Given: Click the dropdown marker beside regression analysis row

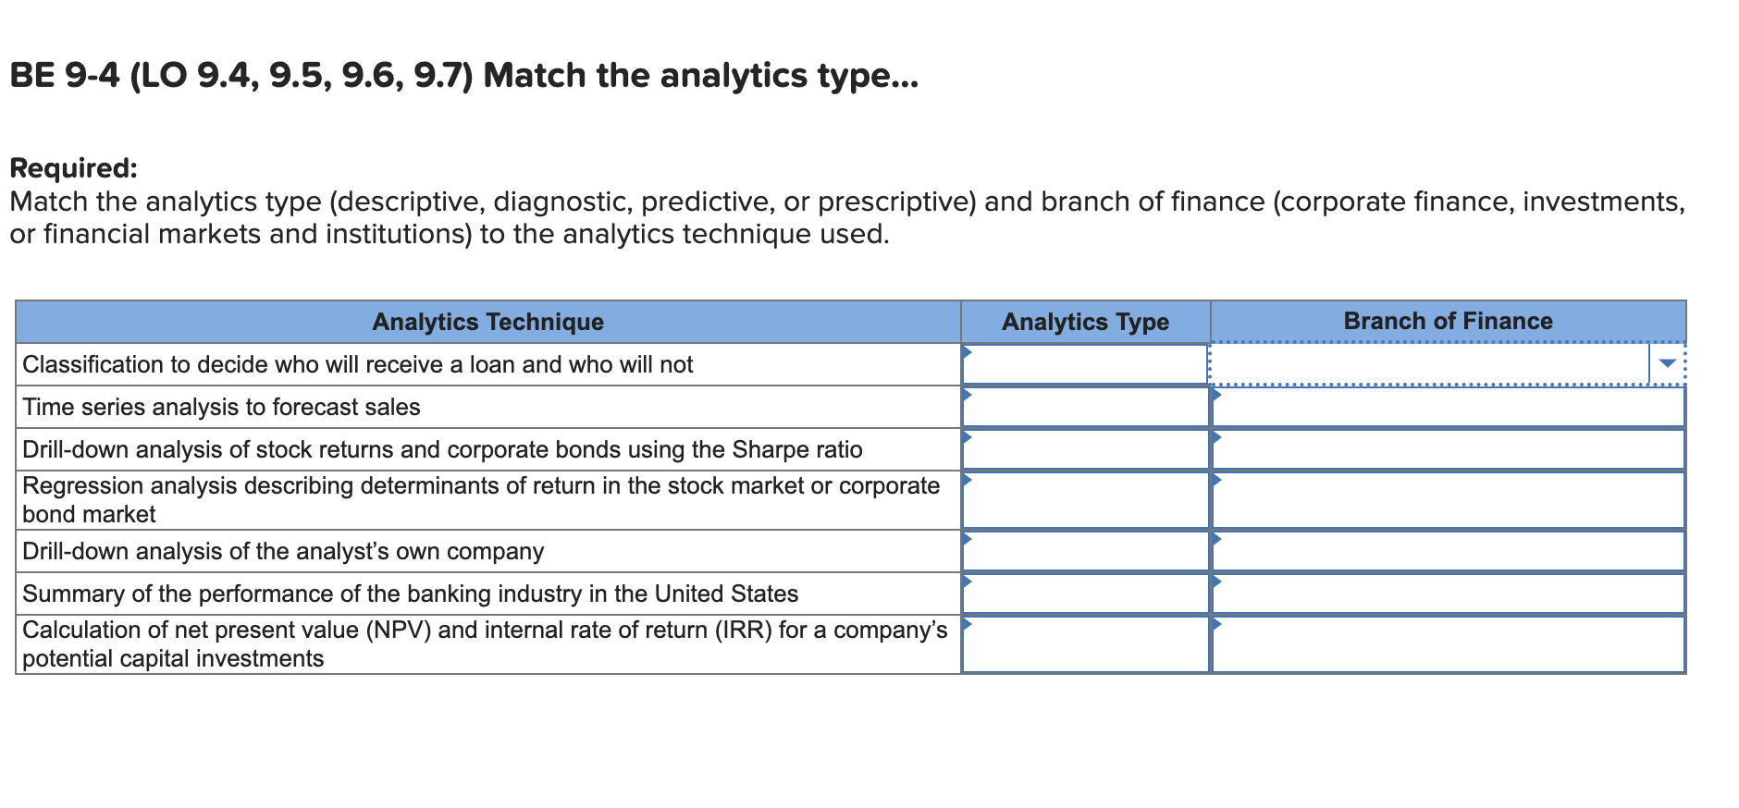Looking at the screenshot, I should pyautogui.click(x=968, y=481).
